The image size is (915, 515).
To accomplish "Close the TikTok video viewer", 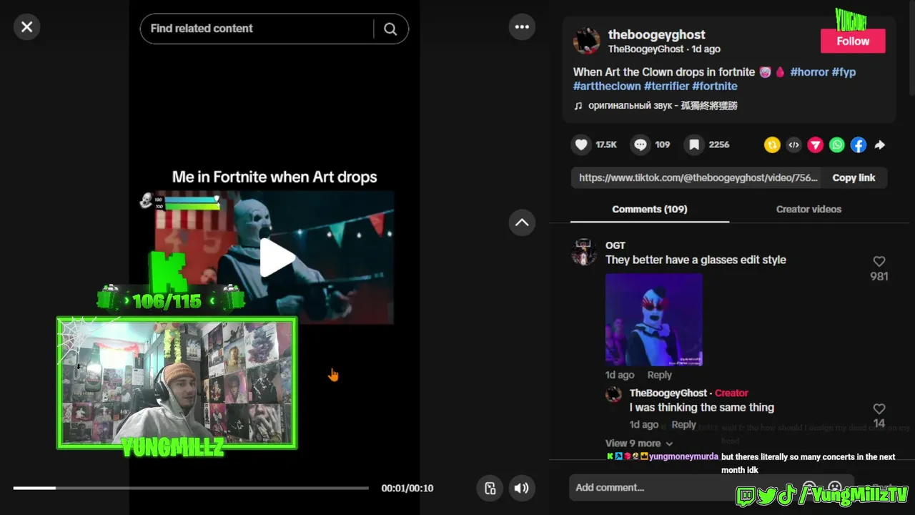I will coord(26,27).
